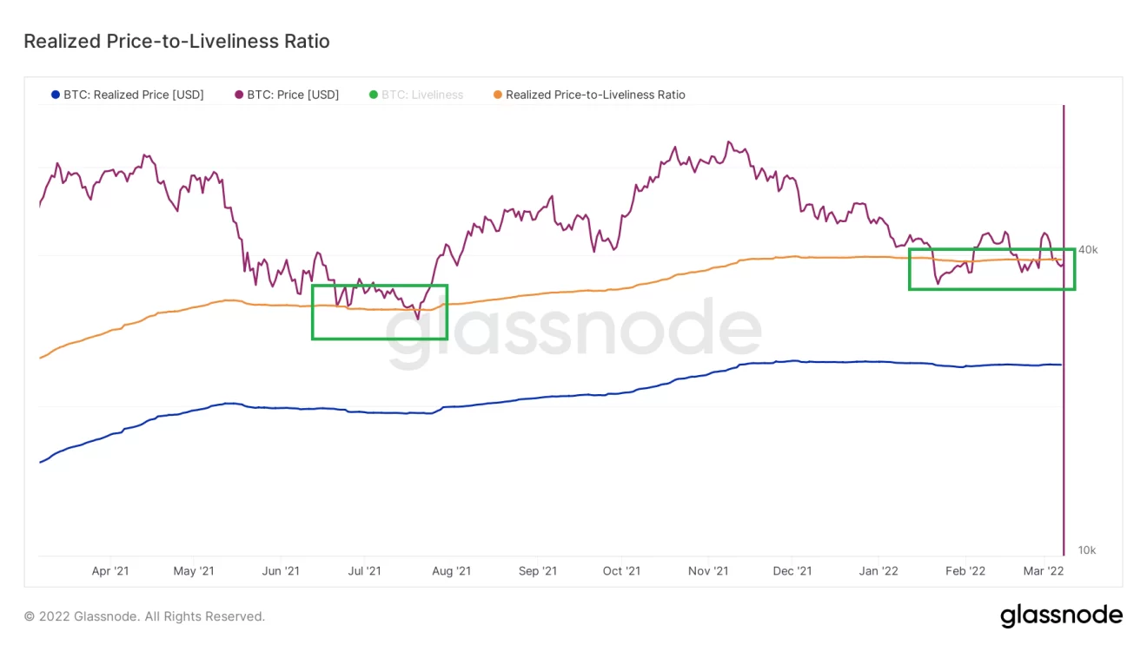This screenshot has width=1147, height=645.
Task: Click the 2022 Glassnode copyright text
Action: pyautogui.click(x=144, y=616)
